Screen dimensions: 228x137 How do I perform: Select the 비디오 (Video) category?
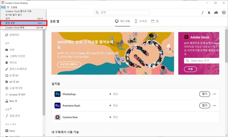pos(11,63)
